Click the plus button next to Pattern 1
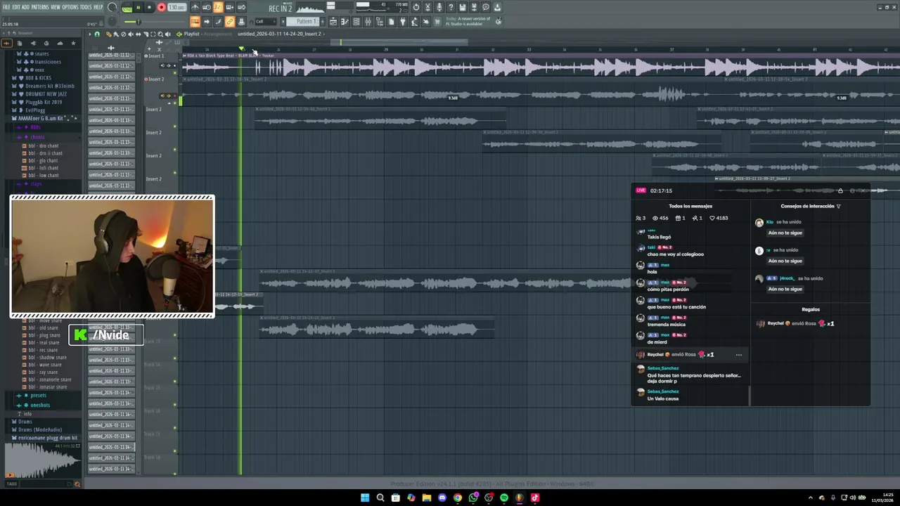 (323, 22)
